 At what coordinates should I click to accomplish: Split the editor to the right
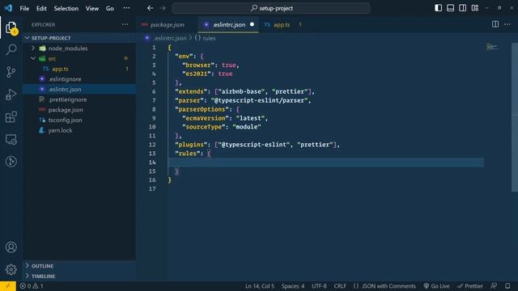(x=495, y=24)
